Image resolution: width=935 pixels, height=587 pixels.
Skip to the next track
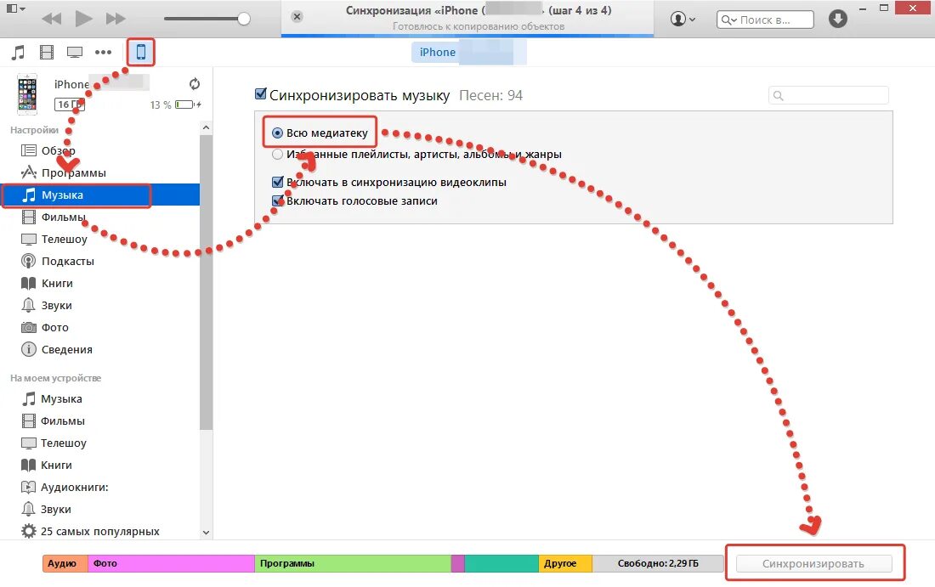[x=115, y=19]
